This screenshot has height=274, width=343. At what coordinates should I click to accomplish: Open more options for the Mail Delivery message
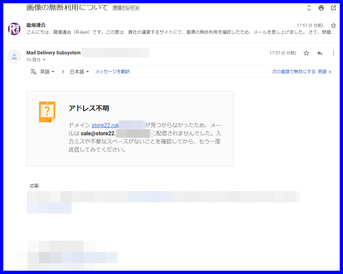333,53
